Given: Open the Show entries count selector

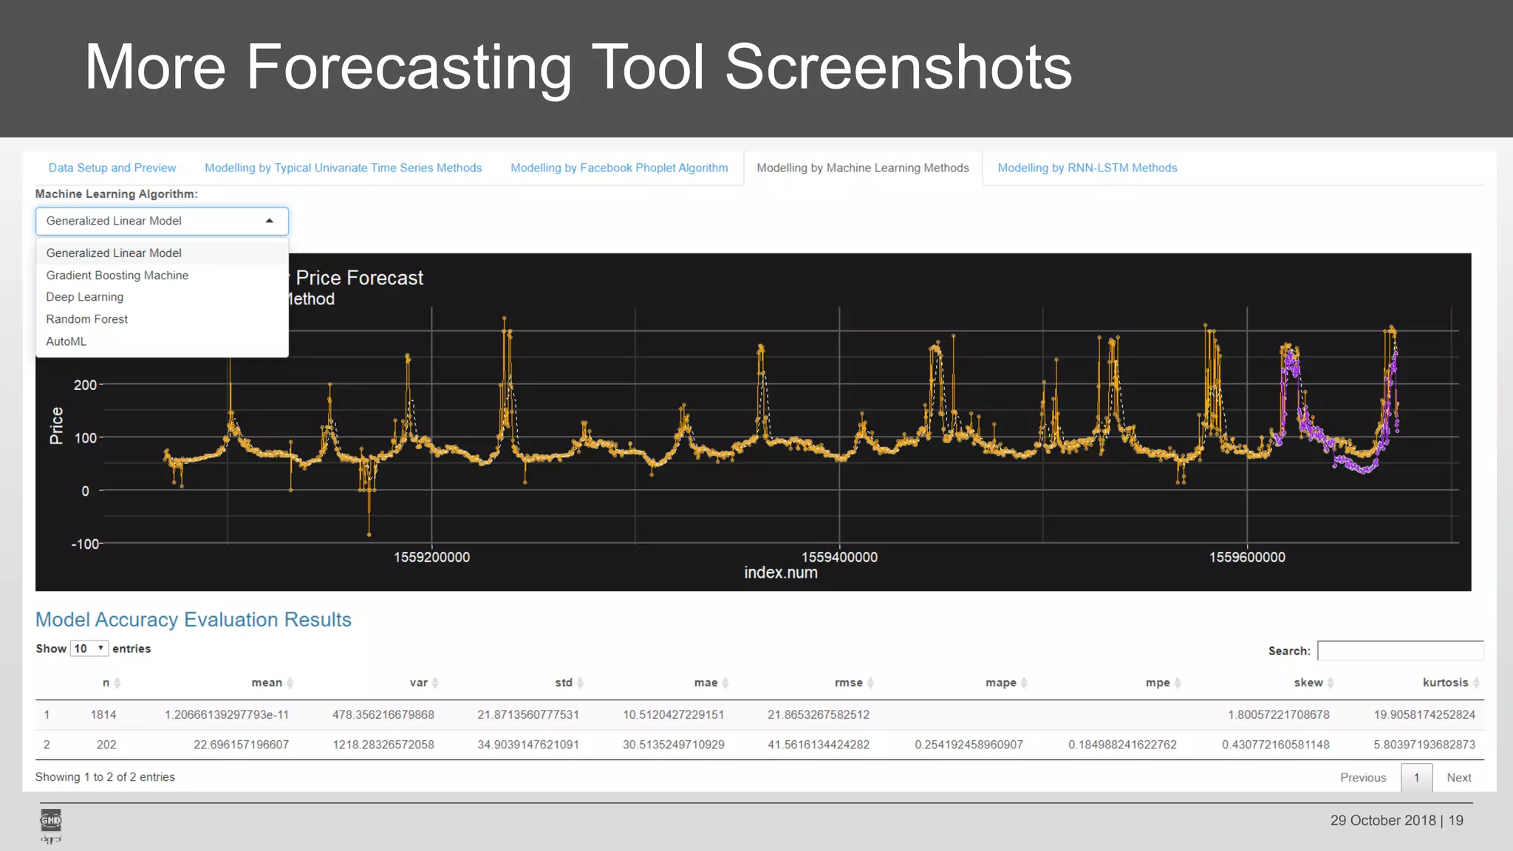Looking at the screenshot, I should pyautogui.click(x=89, y=649).
